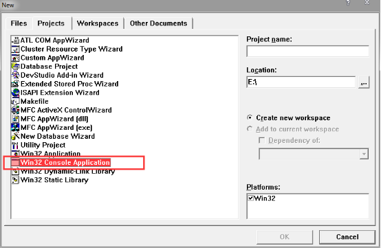
Task: Click into the Location path field
Action: pyautogui.click(x=301, y=82)
